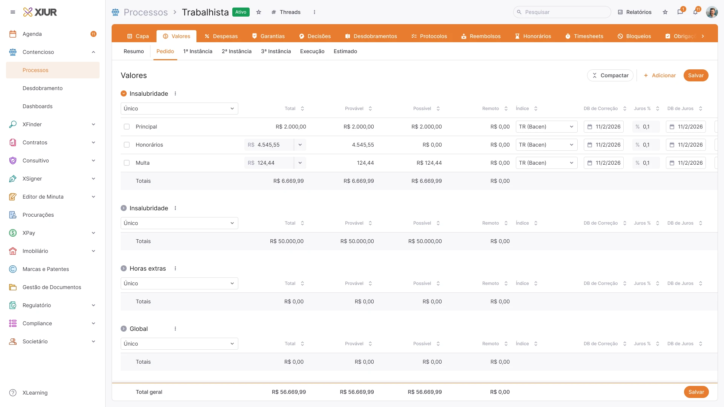Click the hamburger menu icon

[13, 12]
